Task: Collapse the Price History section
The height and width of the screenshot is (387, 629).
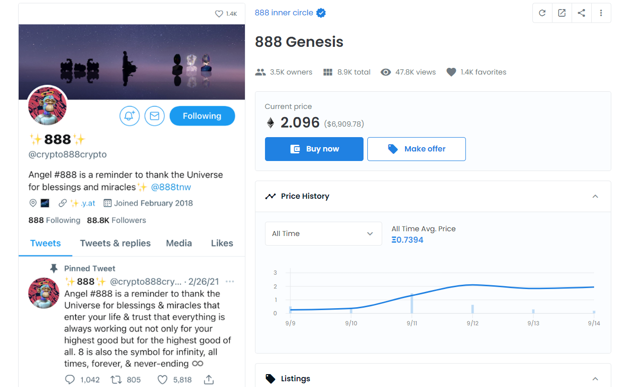Action: 595,196
